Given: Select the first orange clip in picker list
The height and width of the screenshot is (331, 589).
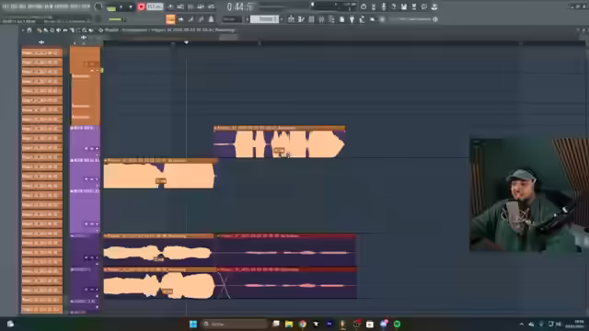Looking at the screenshot, I should point(42,52).
